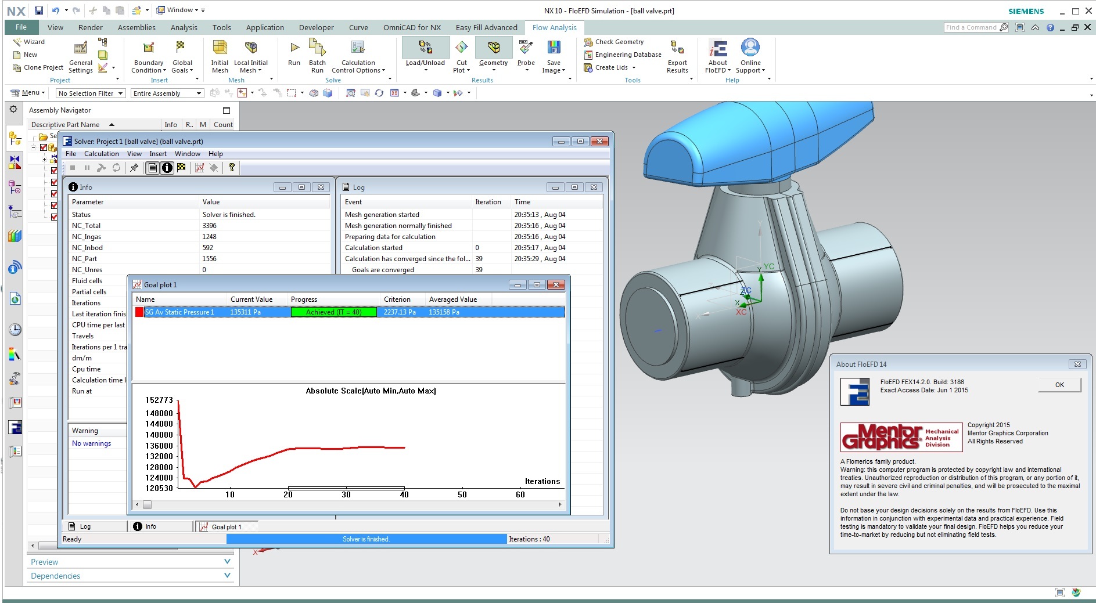
Task: Click the green Achieved progress bar
Action: click(334, 312)
